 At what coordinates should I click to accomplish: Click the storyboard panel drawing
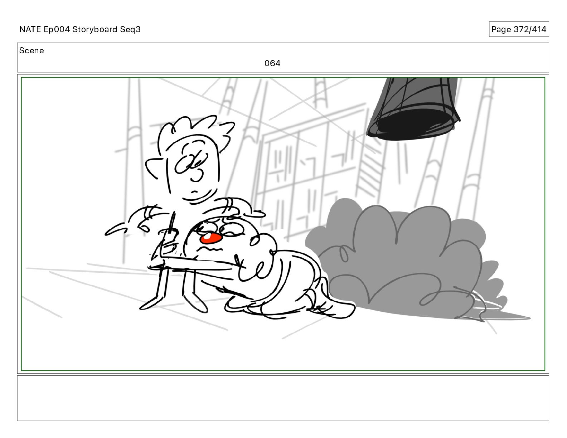pos(283,224)
